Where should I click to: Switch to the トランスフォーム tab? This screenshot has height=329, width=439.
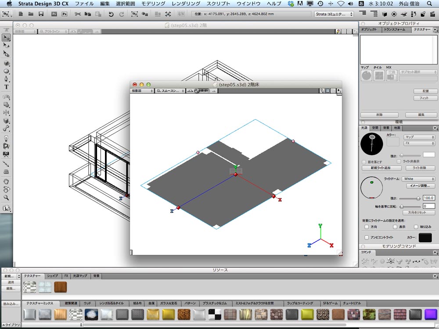click(395, 29)
